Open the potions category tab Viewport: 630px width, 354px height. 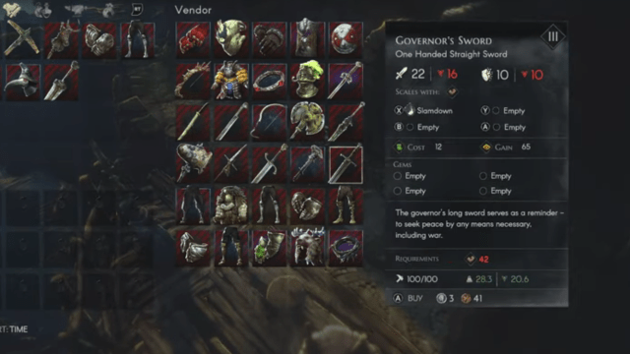coord(42,10)
